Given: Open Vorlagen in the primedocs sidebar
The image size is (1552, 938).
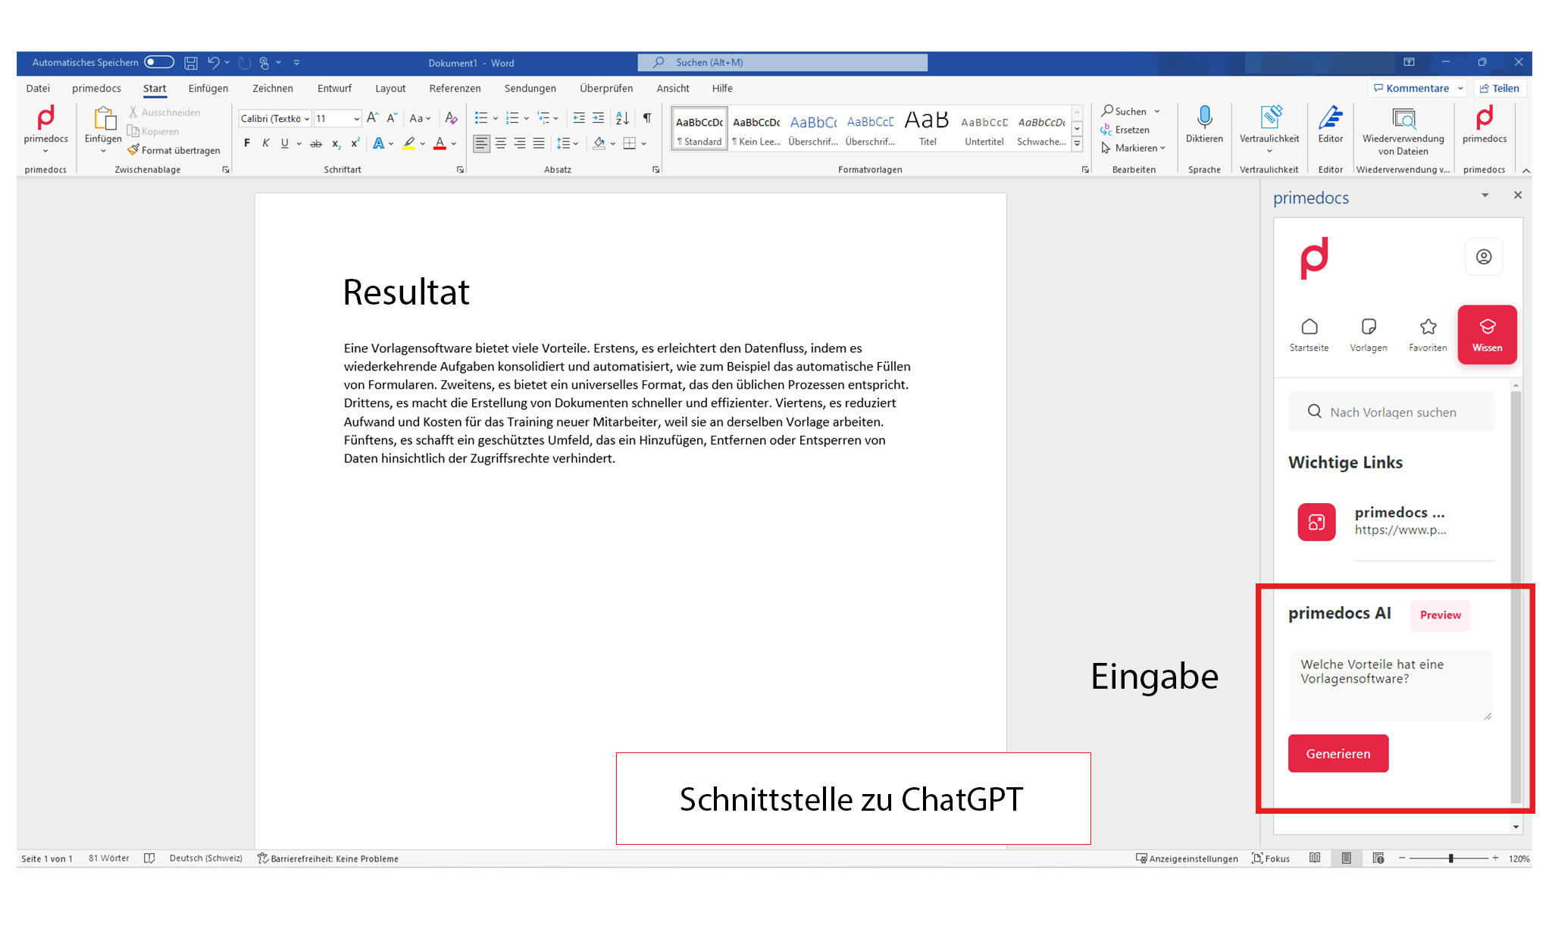Looking at the screenshot, I should coord(1369,334).
